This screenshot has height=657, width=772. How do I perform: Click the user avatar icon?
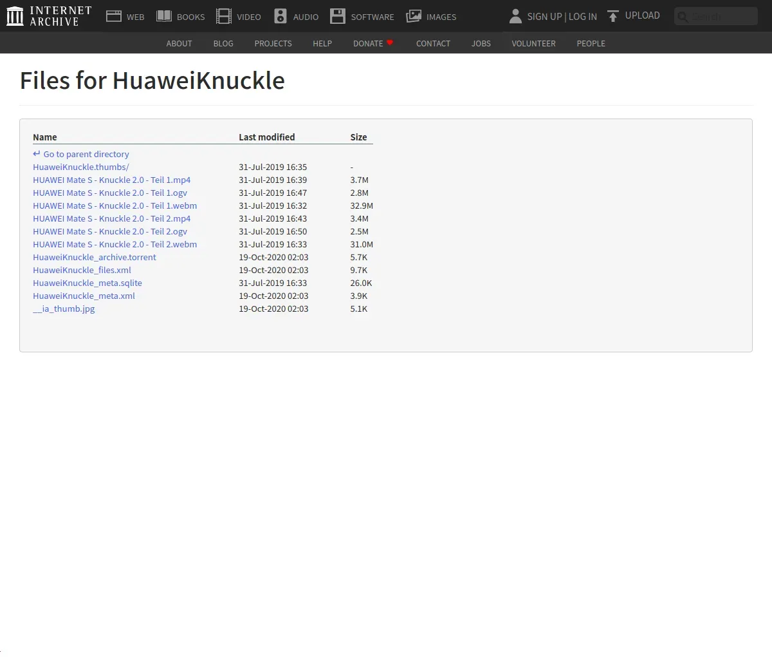coord(515,16)
